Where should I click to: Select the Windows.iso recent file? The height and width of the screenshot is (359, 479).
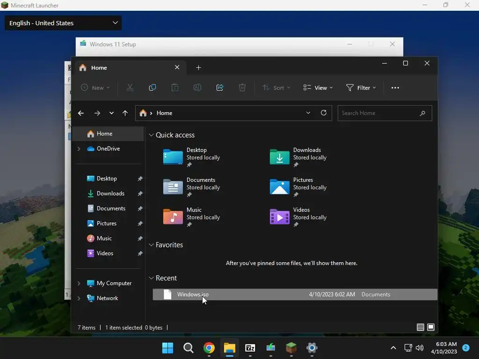point(295,294)
